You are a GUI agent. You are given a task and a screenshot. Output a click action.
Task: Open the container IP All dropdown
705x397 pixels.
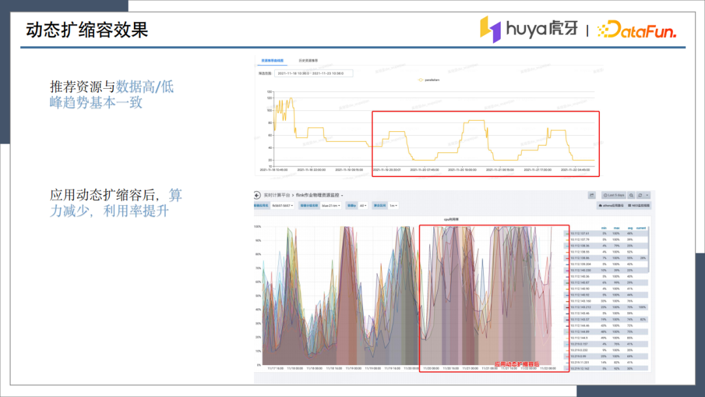tap(363, 206)
